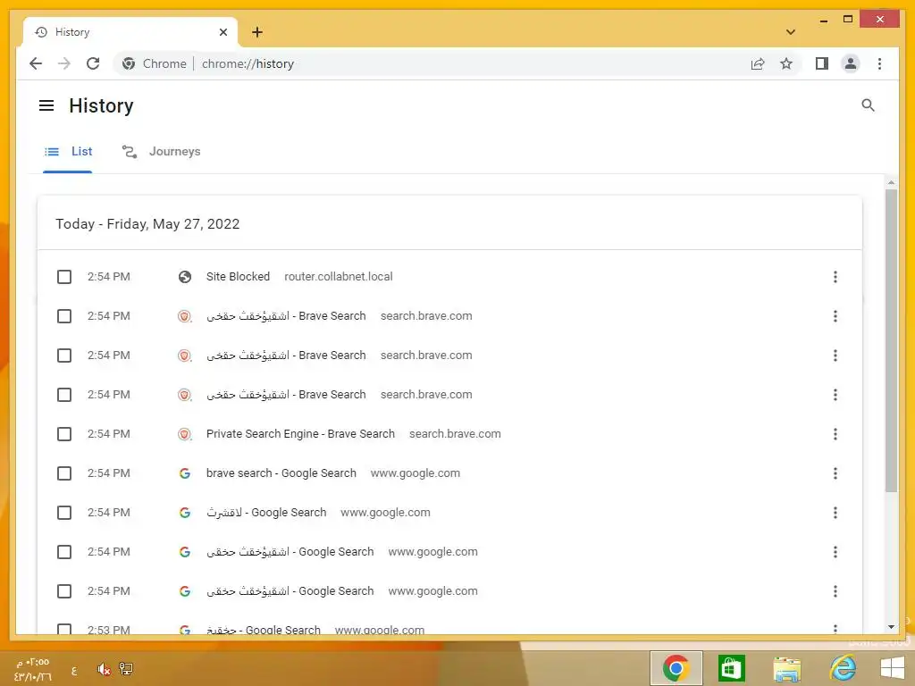Click www.google.com beside 'brave search' entry
The height and width of the screenshot is (686, 915).
[x=416, y=473]
